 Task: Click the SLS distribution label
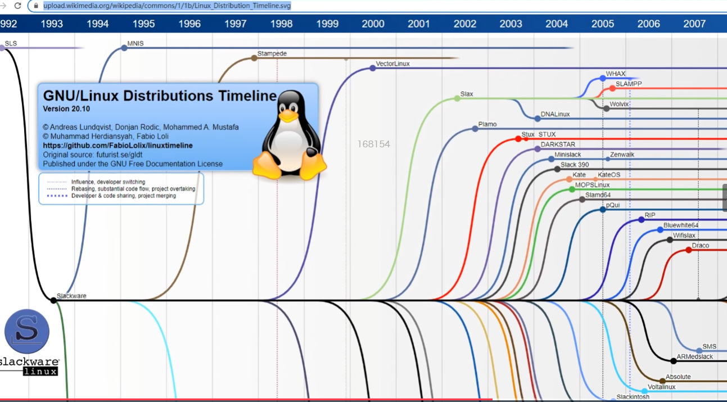pos(11,43)
